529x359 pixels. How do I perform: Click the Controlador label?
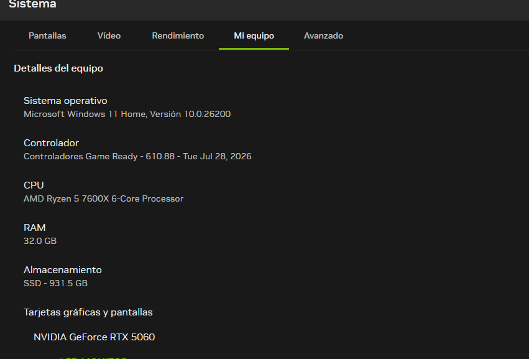pyautogui.click(x=51, y=143)
